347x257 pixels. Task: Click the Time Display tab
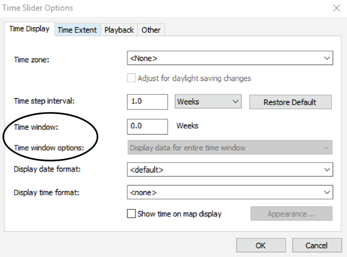(29, 29)
